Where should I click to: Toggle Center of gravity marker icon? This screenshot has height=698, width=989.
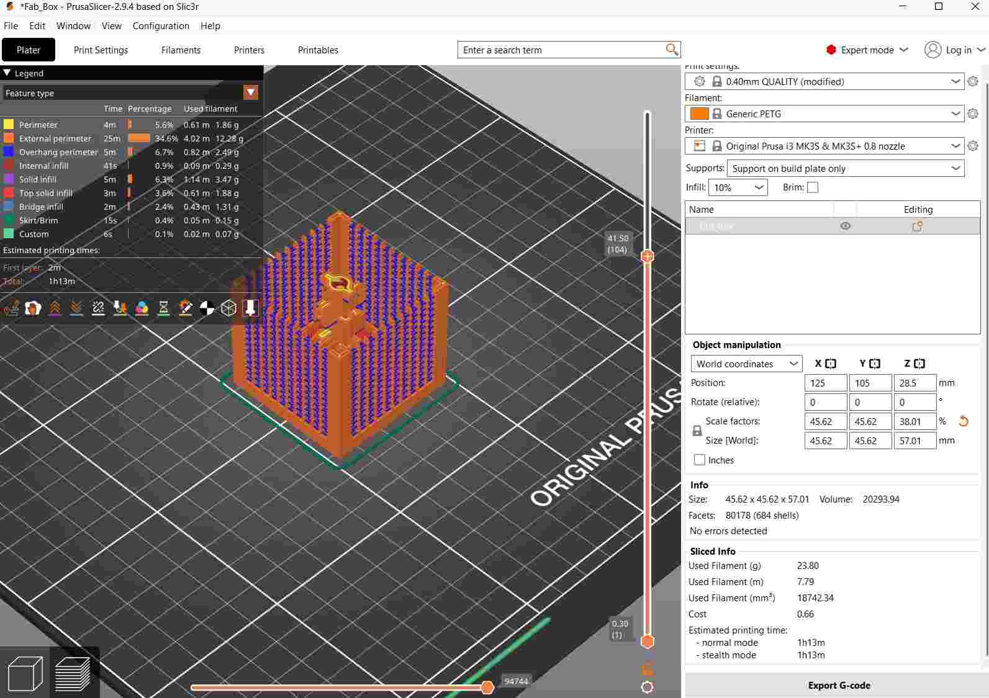[x=207, y=308]
